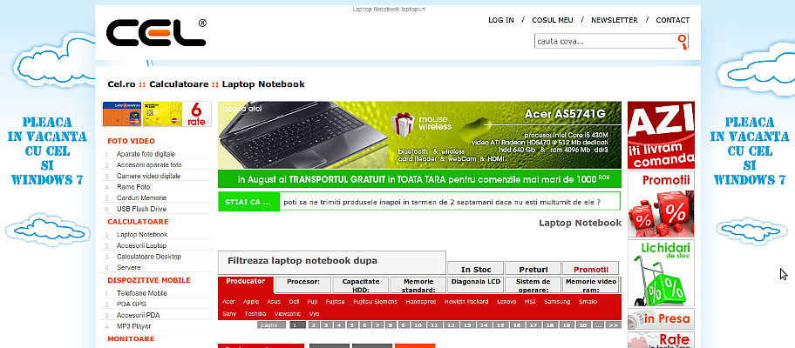Screen dimensions: 795x348
Task: Open COSUL MEU shopping cart
Action: pyautogui.click(x=552, y=20)
